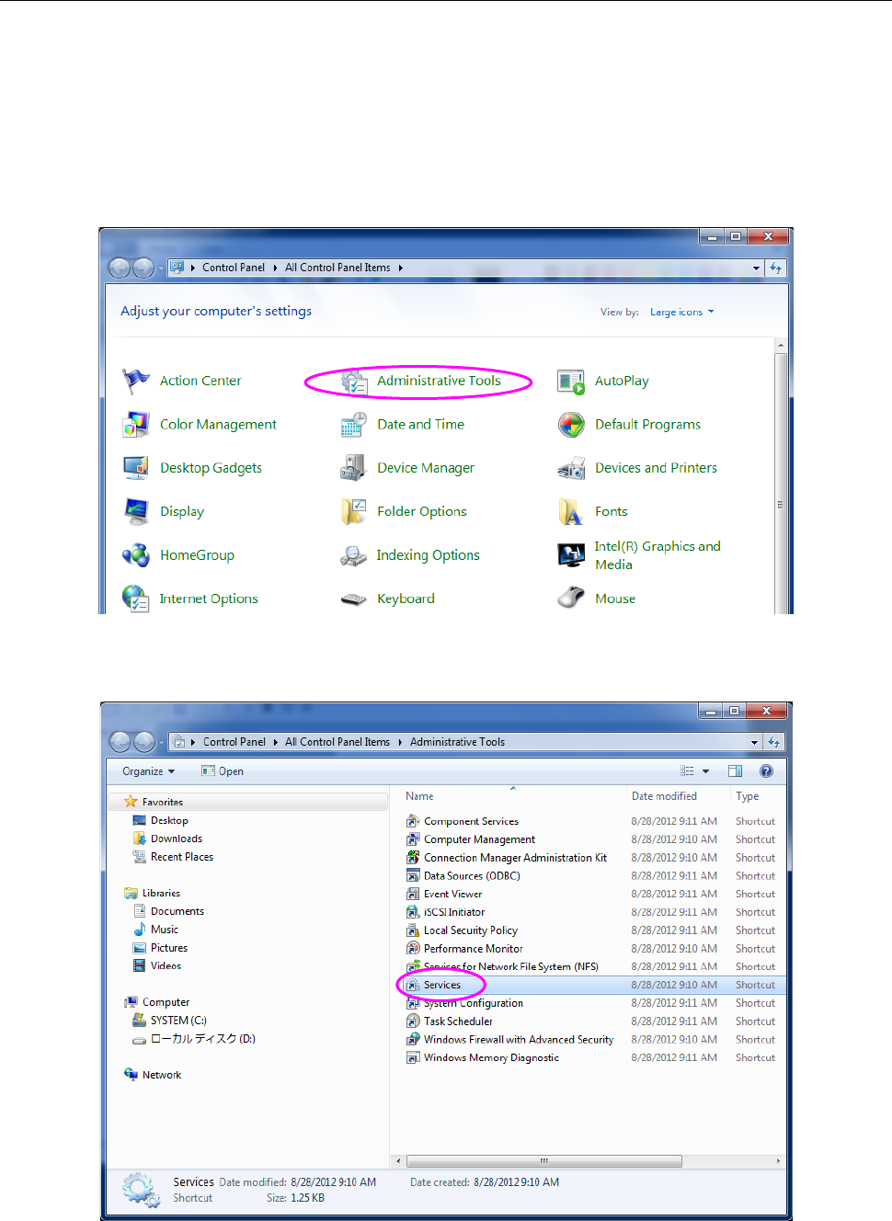This screenshot has height=1221, width=892.
Task: Click the Component Services shortcut icon
Action: click(414, 821)
